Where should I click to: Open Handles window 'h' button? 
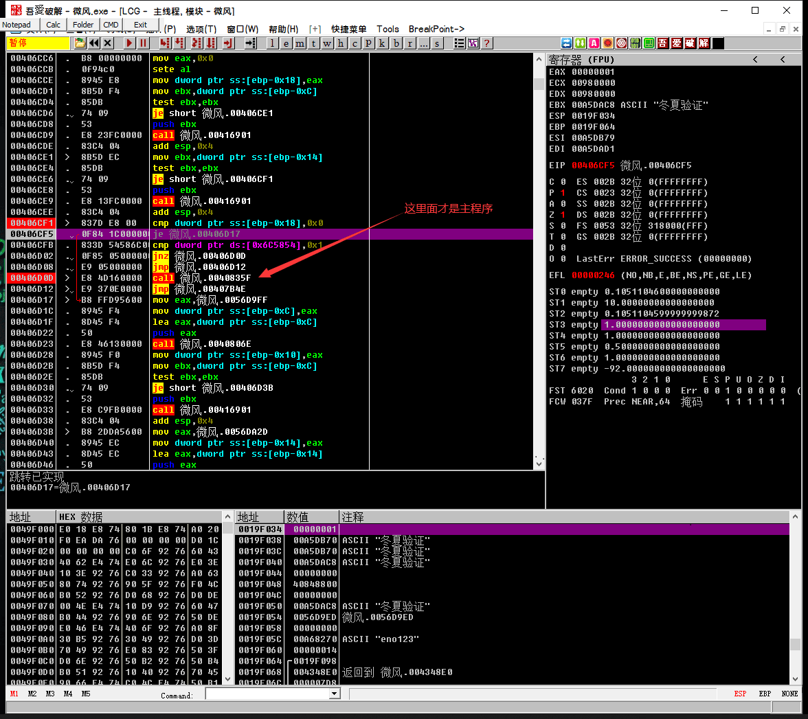click(x=341, y=43)
